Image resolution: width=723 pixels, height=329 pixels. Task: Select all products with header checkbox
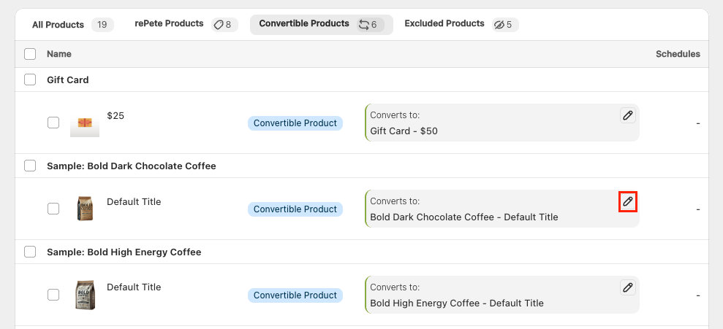coord(30,54)
